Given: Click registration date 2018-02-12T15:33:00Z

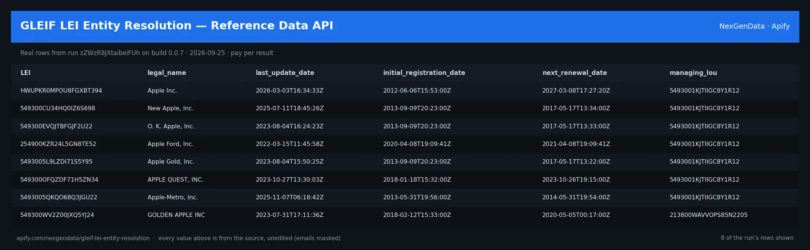Looking at the screenshot, I should pyautogui.click(x=417, y=215).
